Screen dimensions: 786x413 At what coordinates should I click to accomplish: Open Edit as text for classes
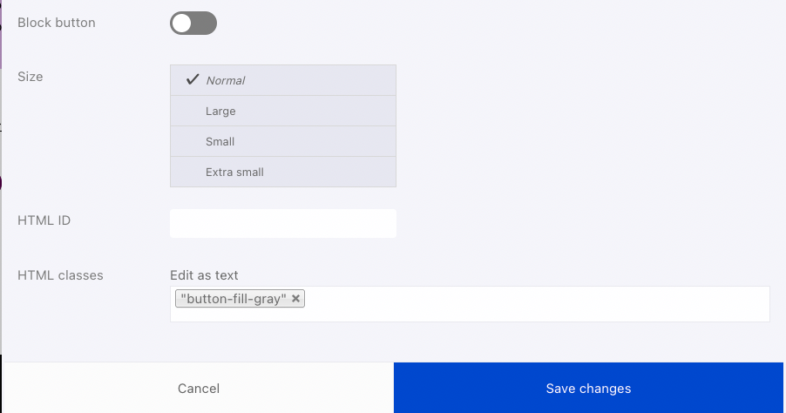click(204, 275)
